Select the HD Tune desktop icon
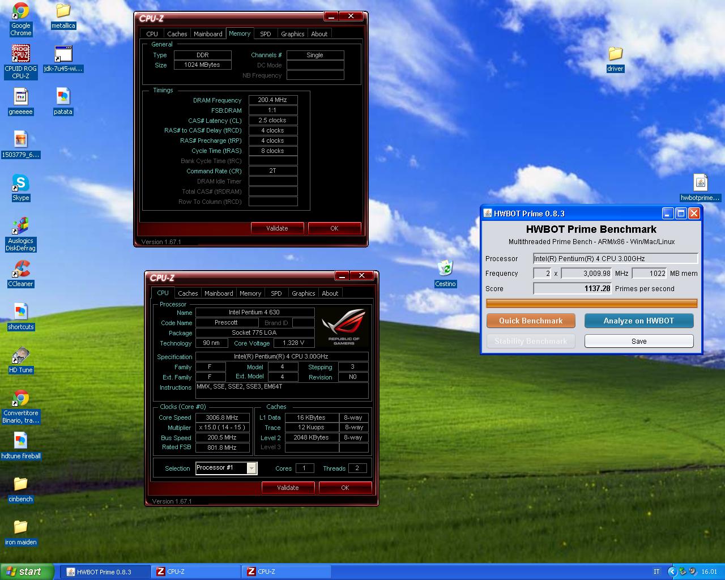This screenshot has height=580, width=725. pos(21,360)
